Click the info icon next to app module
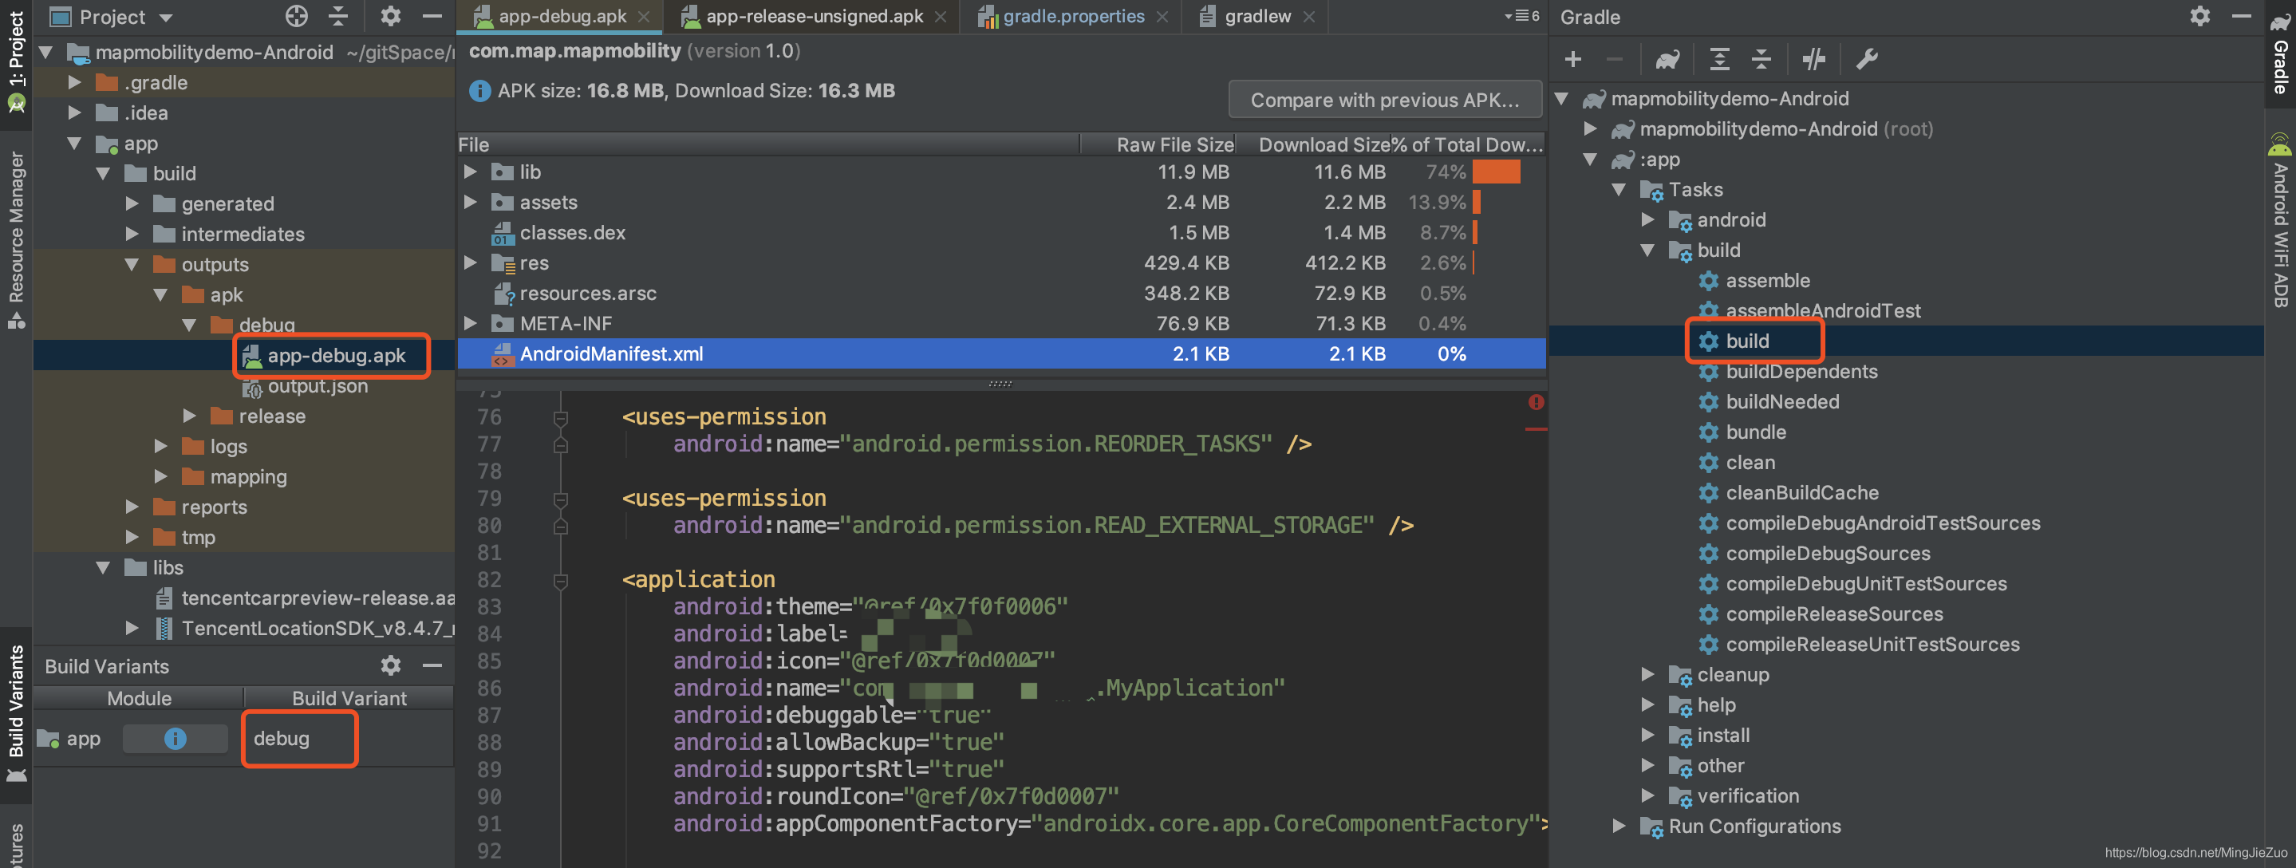The height and width of the screenshot is (868, 2296). click(176, 739)
